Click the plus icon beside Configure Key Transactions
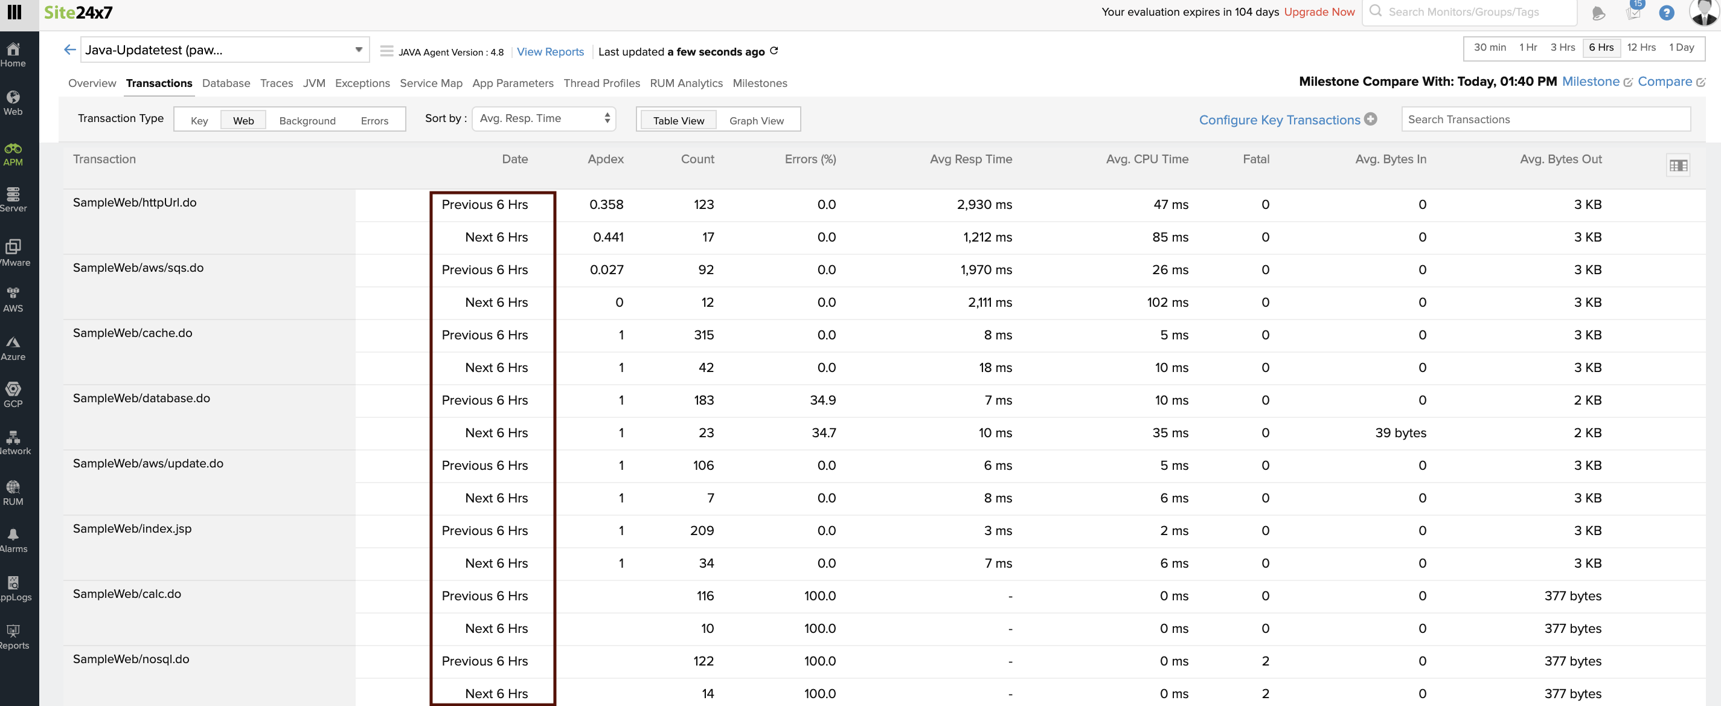This screenshot has height=706, width=1721. pyautogui.click(x=1370, y=119)
